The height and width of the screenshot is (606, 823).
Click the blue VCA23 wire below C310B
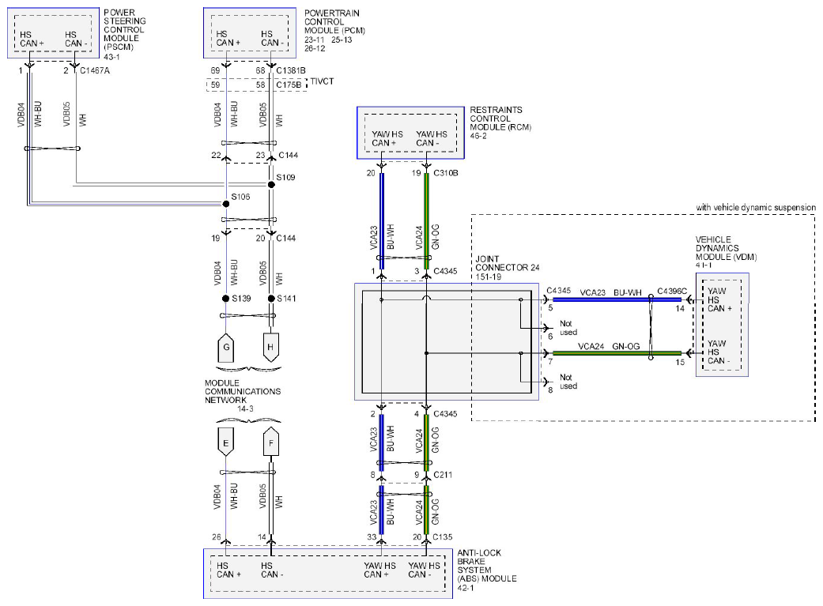pyautogui.click(x=382, y=220)
